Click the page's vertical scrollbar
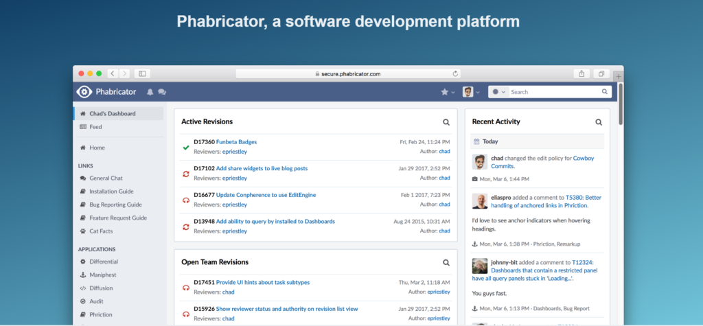The width and height of the screenshot is (703, 326). coord(621,103)
